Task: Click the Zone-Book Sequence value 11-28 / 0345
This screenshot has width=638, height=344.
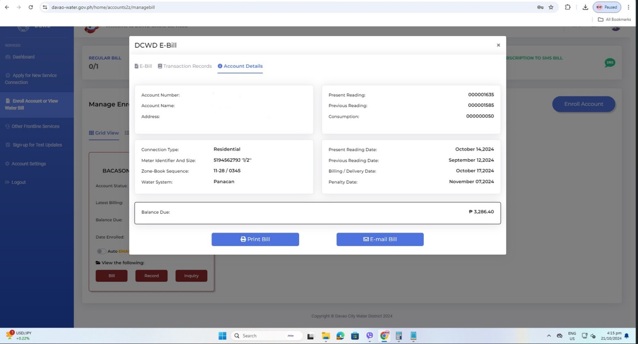Action: point(227,171)
